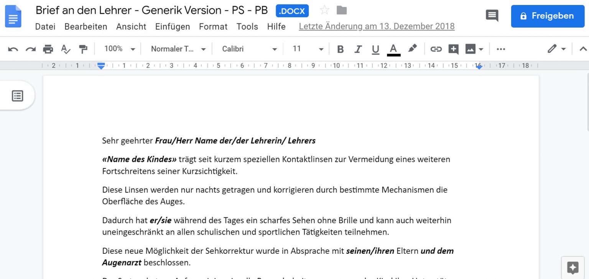Open the comment history icon
This screenshot has width=589, height=279.
tap(492, 16)
